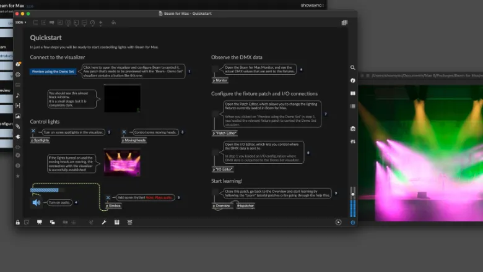The image size is (483, 272).
Task: Select the p Monitor object box
Action: (x=220, y=80)
